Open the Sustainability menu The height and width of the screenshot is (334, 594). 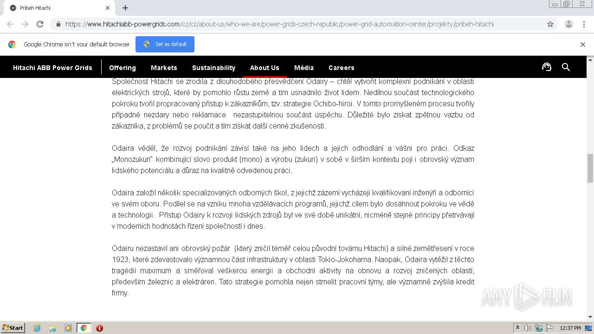(214, 68)
